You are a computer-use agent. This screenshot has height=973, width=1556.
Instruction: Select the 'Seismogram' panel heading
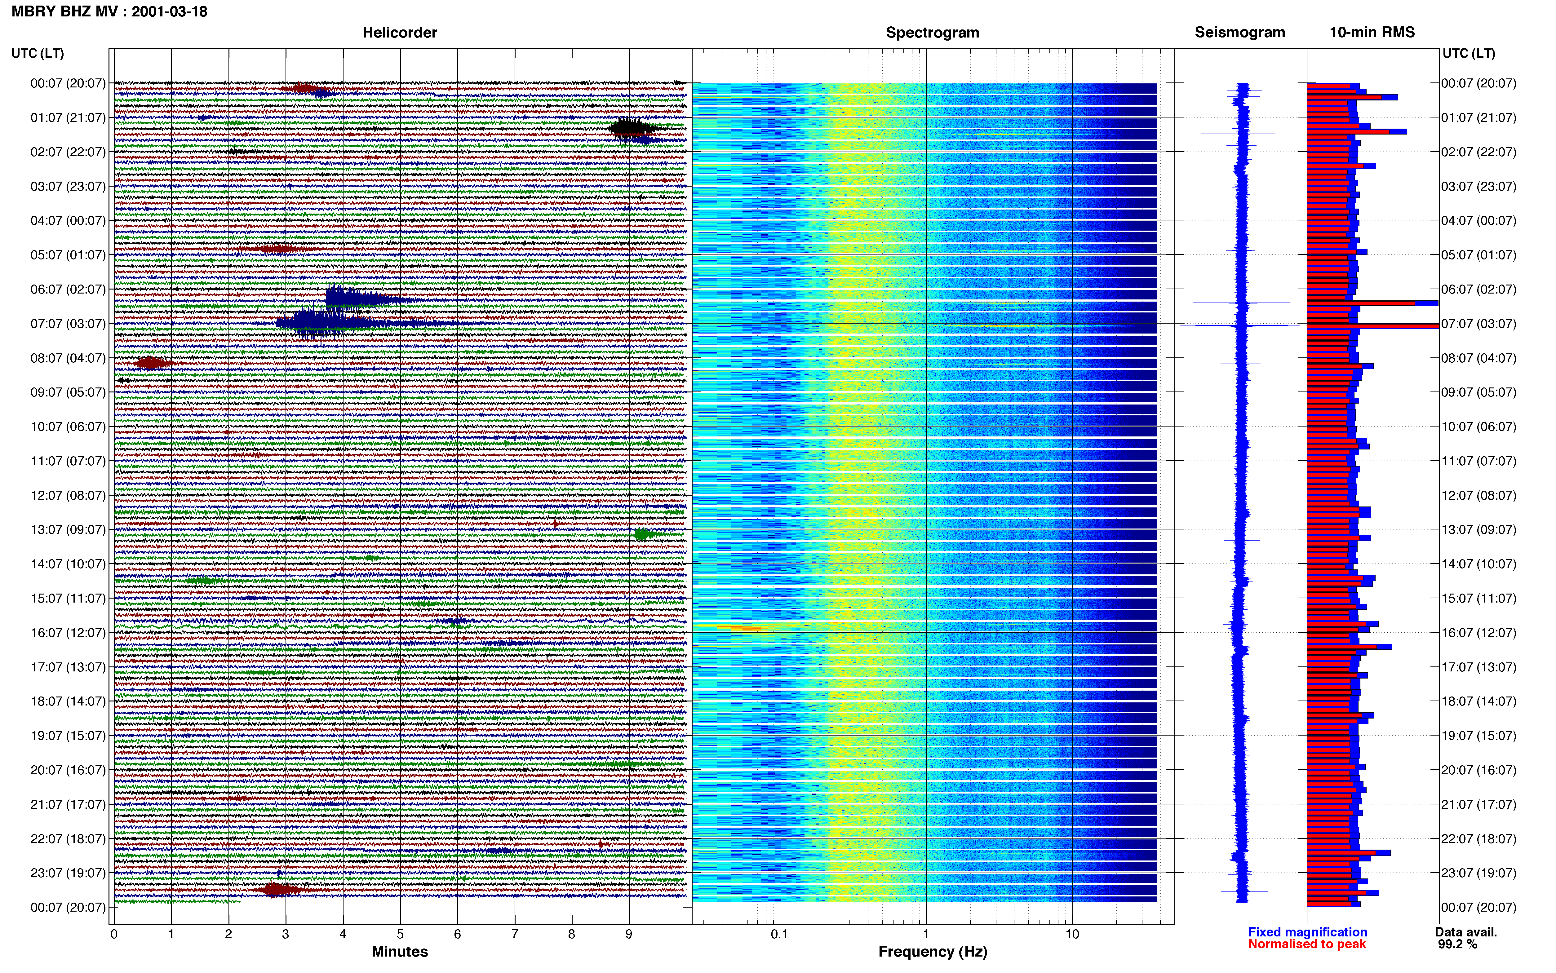tap(1239, 33)
